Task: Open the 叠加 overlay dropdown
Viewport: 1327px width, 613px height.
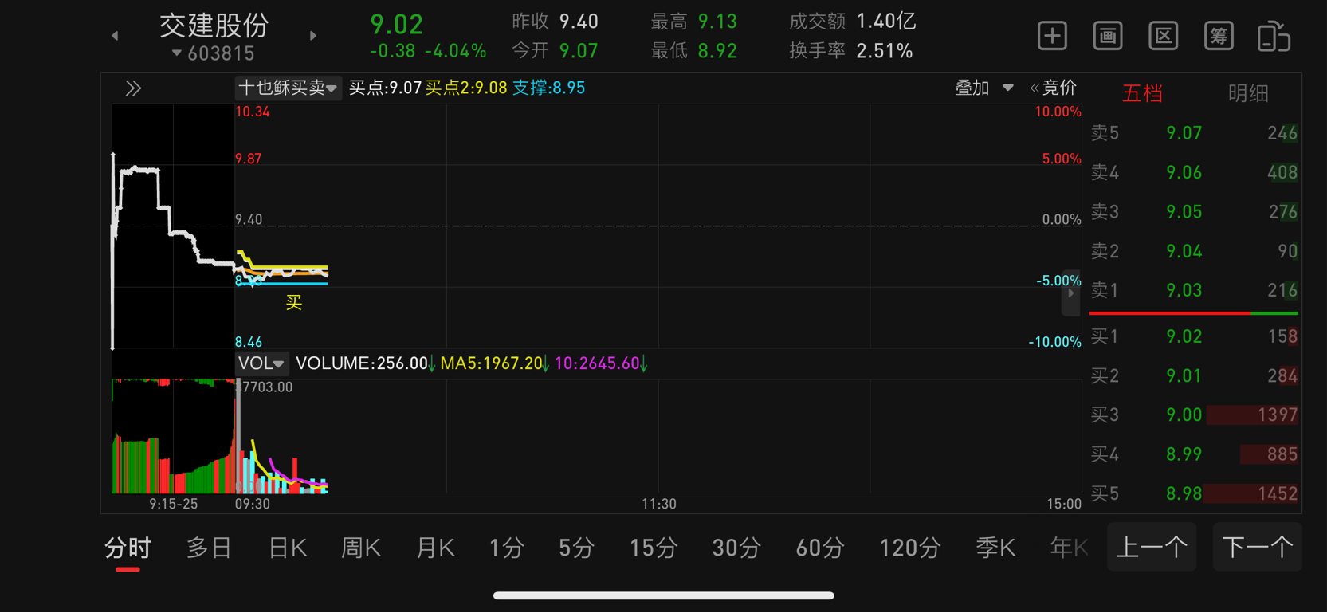Action: 984,88
